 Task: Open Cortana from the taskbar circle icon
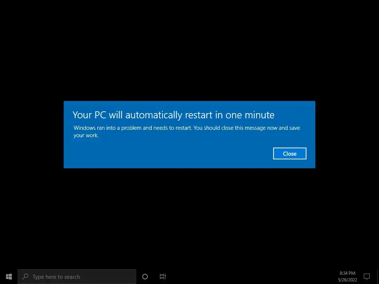tap(145, 277)
